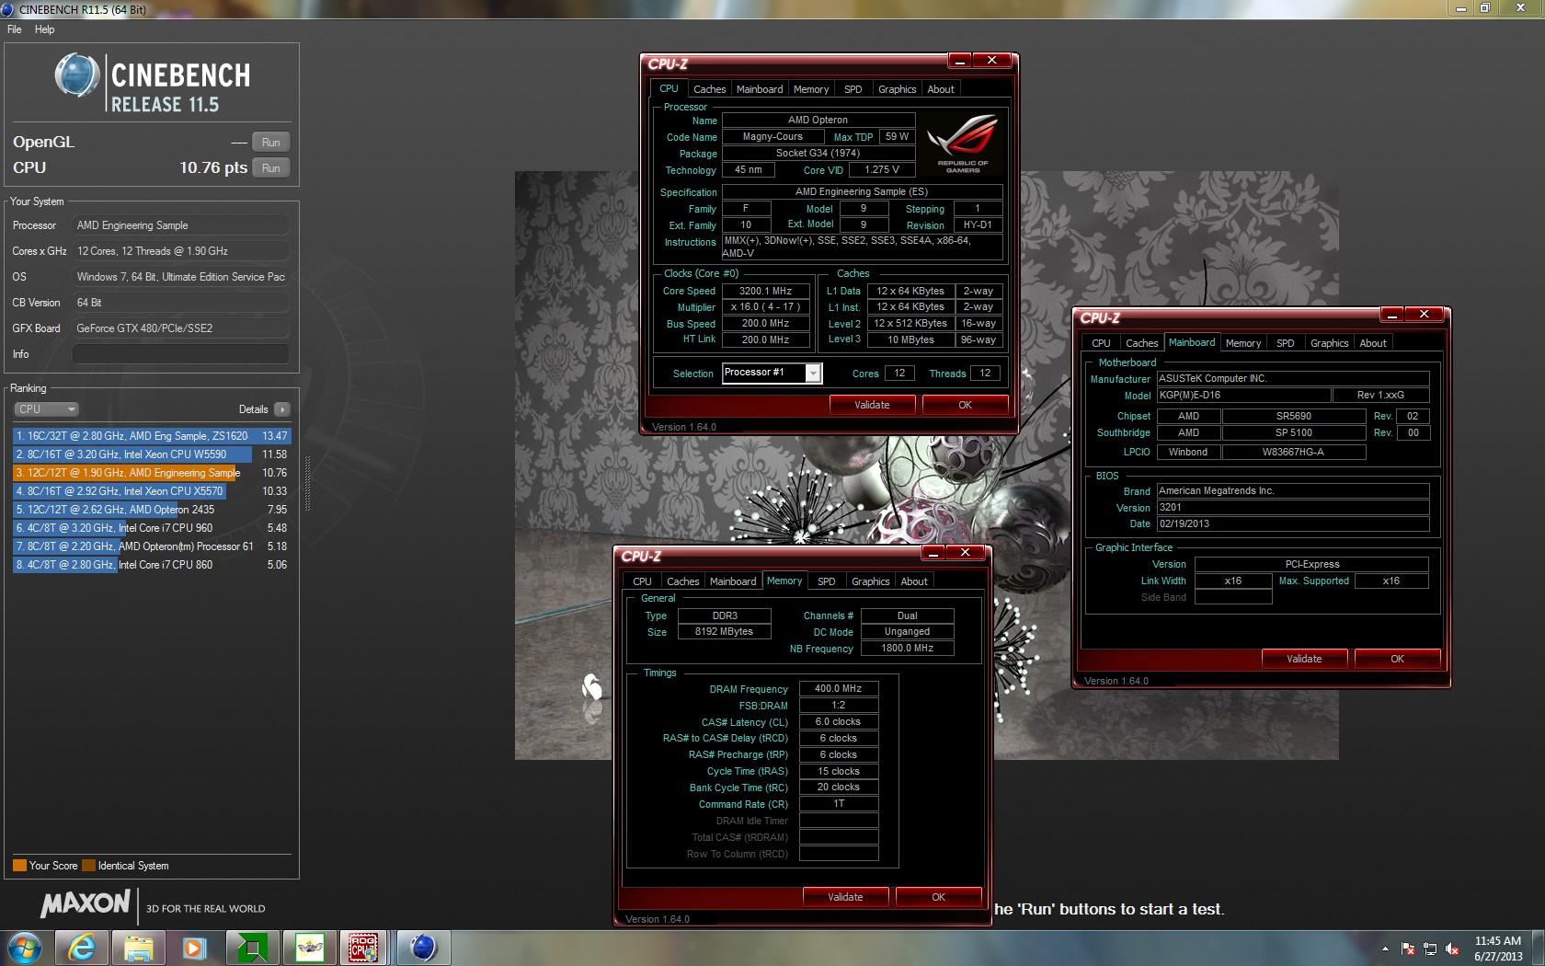The image size is (1545, 966).
Task: Open Graphics tab in top CPU-Z window
Action: tap(898, 89)
